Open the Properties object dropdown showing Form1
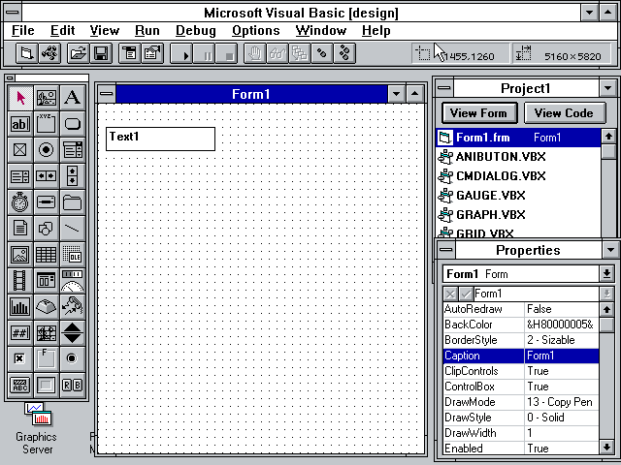This screenshot has width=621, height=465. tap(606, 274)
